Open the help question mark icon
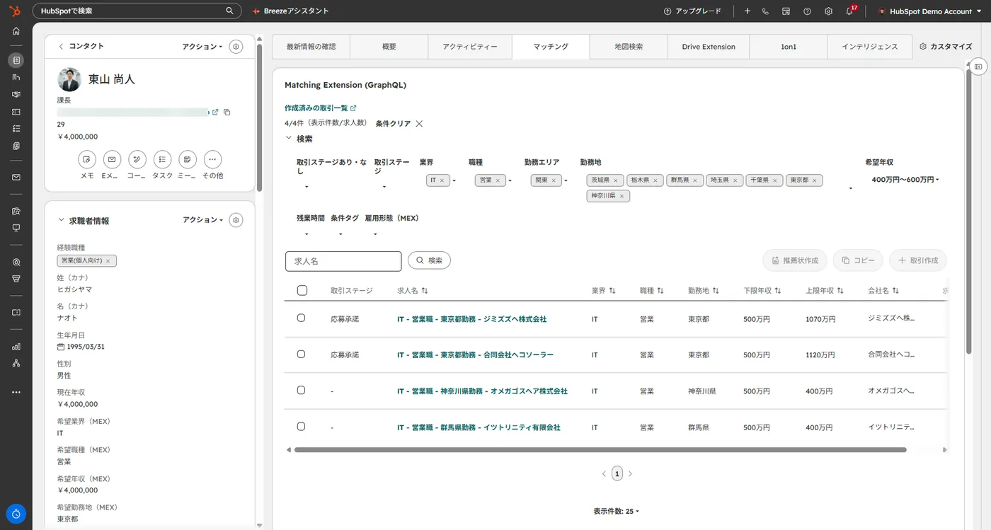 coord(807,11)
